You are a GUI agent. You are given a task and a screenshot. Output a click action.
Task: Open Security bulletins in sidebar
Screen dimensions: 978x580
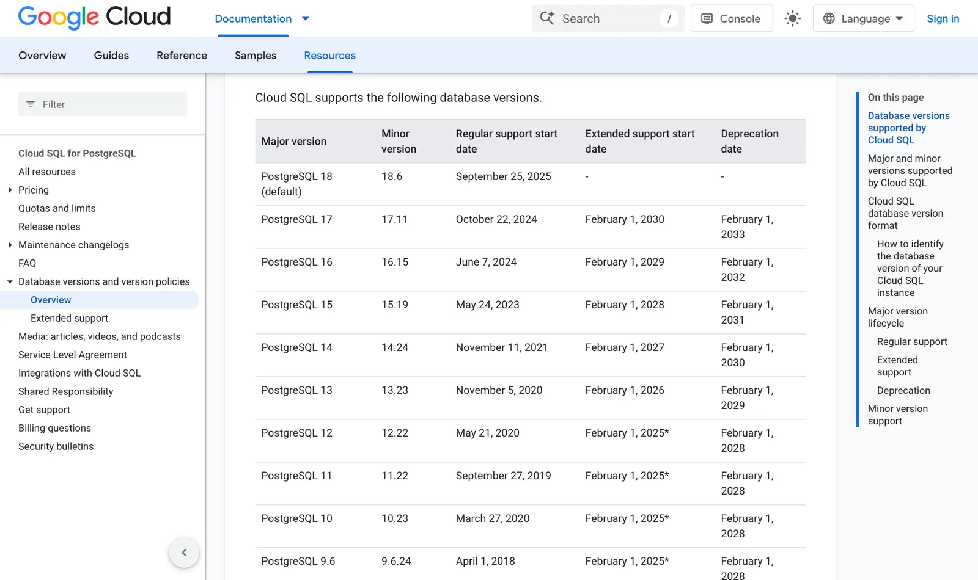[56, 446]
